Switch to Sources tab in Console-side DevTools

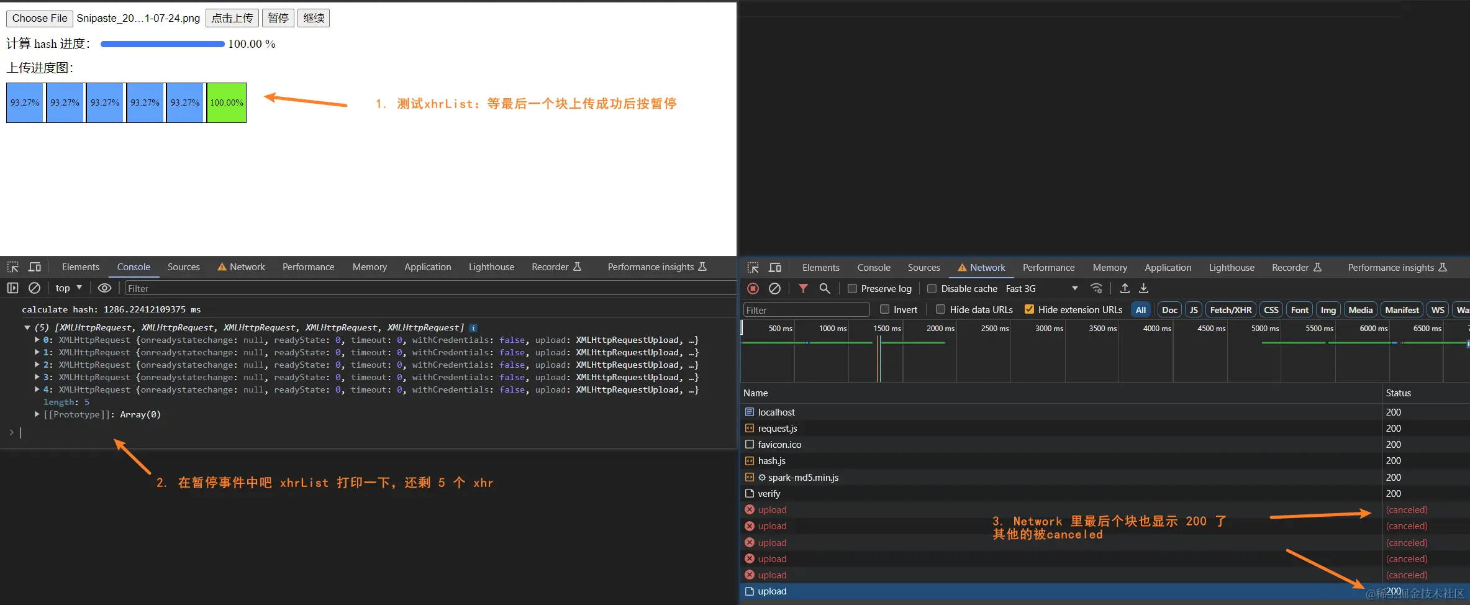[184, 267]
